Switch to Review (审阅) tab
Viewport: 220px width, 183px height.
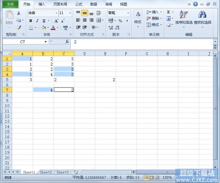109,4
